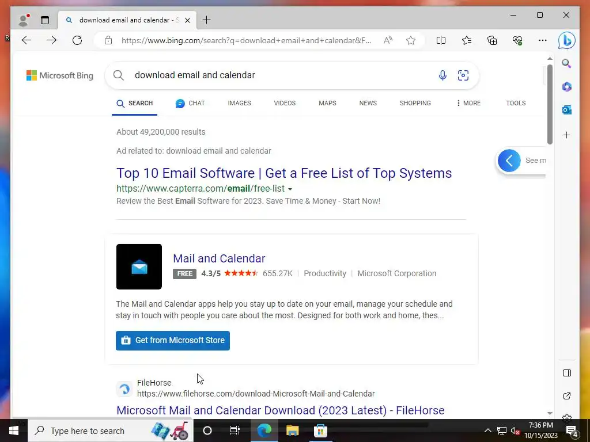Click the '655.27K' ratings count
590x442 pixels.
coord(278,273)
